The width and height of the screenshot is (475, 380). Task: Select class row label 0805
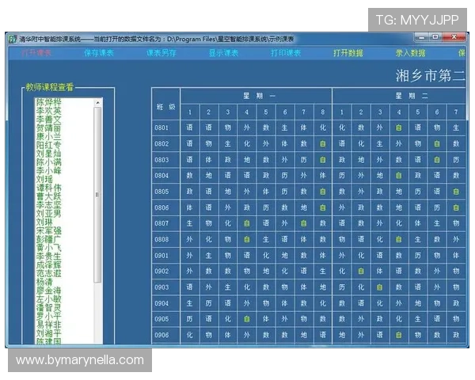click(x=161, y=192)
